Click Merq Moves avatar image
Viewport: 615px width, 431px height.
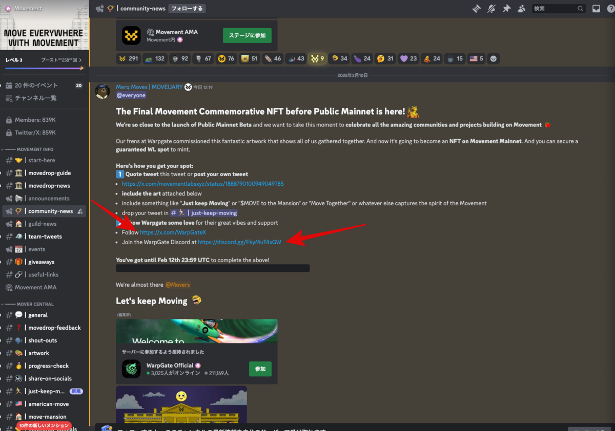[x=102, y=91]
